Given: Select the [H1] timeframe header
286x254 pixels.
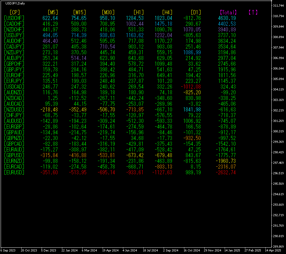Looking at the screenshot, I should coord(139,12).
